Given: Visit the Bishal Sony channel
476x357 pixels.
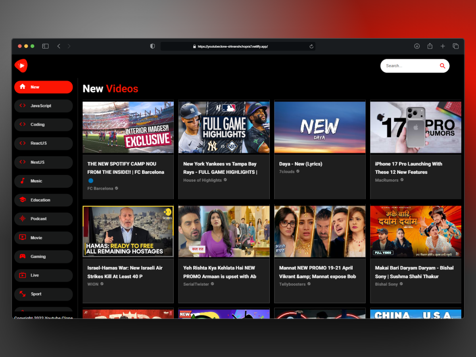Looking at the screenshot, I should [386, 284].
